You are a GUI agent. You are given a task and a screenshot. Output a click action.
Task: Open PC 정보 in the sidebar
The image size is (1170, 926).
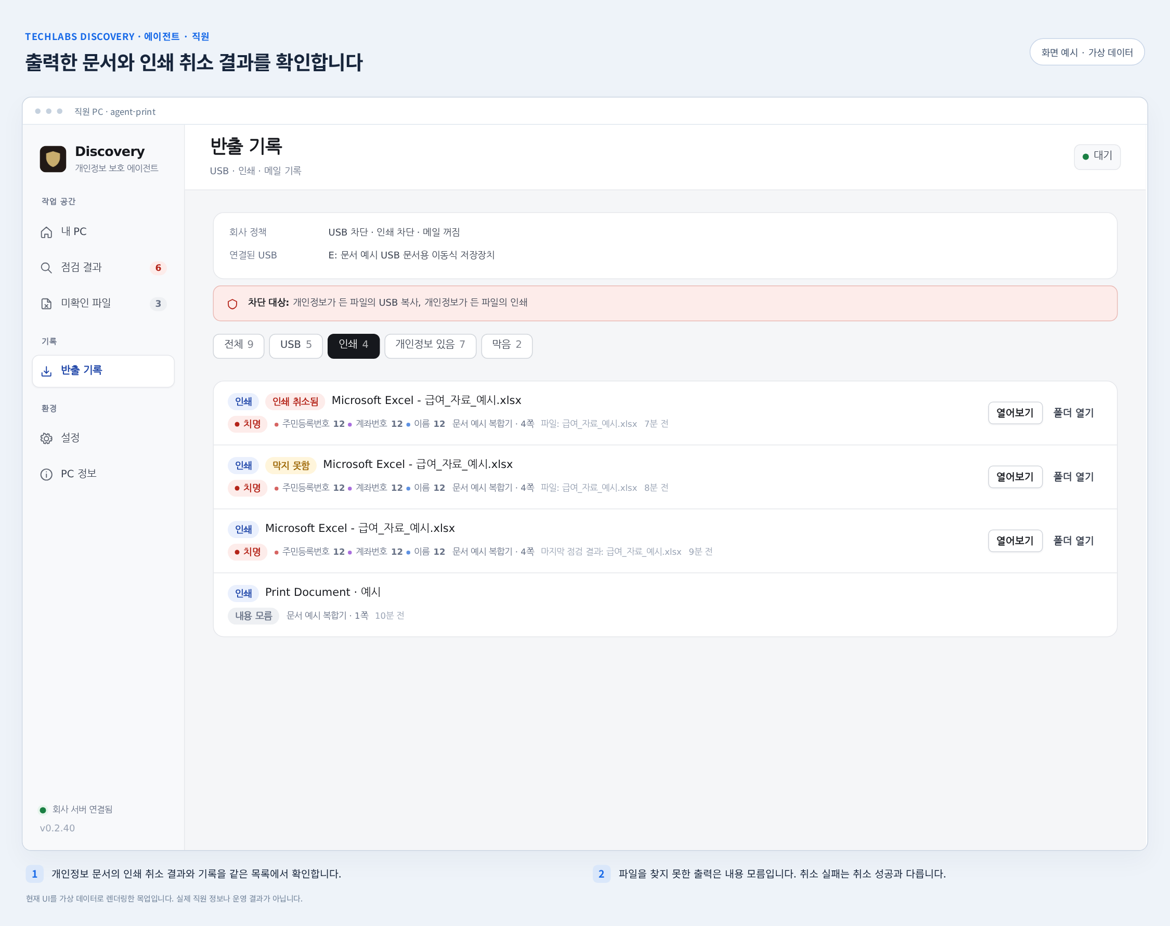103,474
